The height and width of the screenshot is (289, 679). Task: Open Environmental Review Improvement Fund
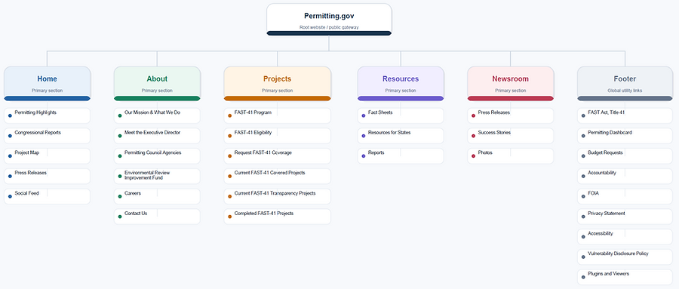coord(157,177)
